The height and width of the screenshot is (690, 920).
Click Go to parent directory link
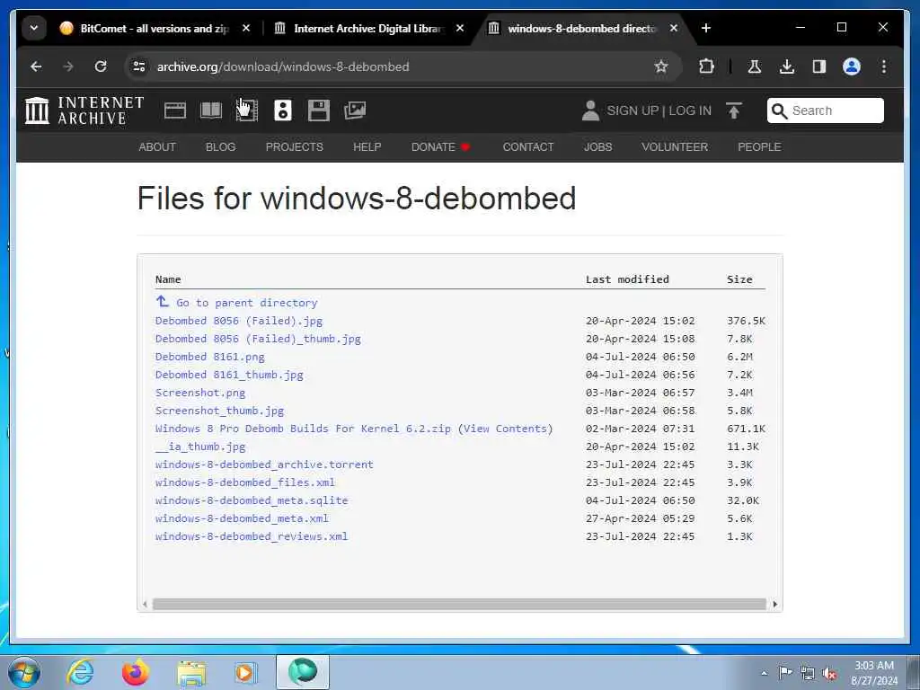point(247,303)
